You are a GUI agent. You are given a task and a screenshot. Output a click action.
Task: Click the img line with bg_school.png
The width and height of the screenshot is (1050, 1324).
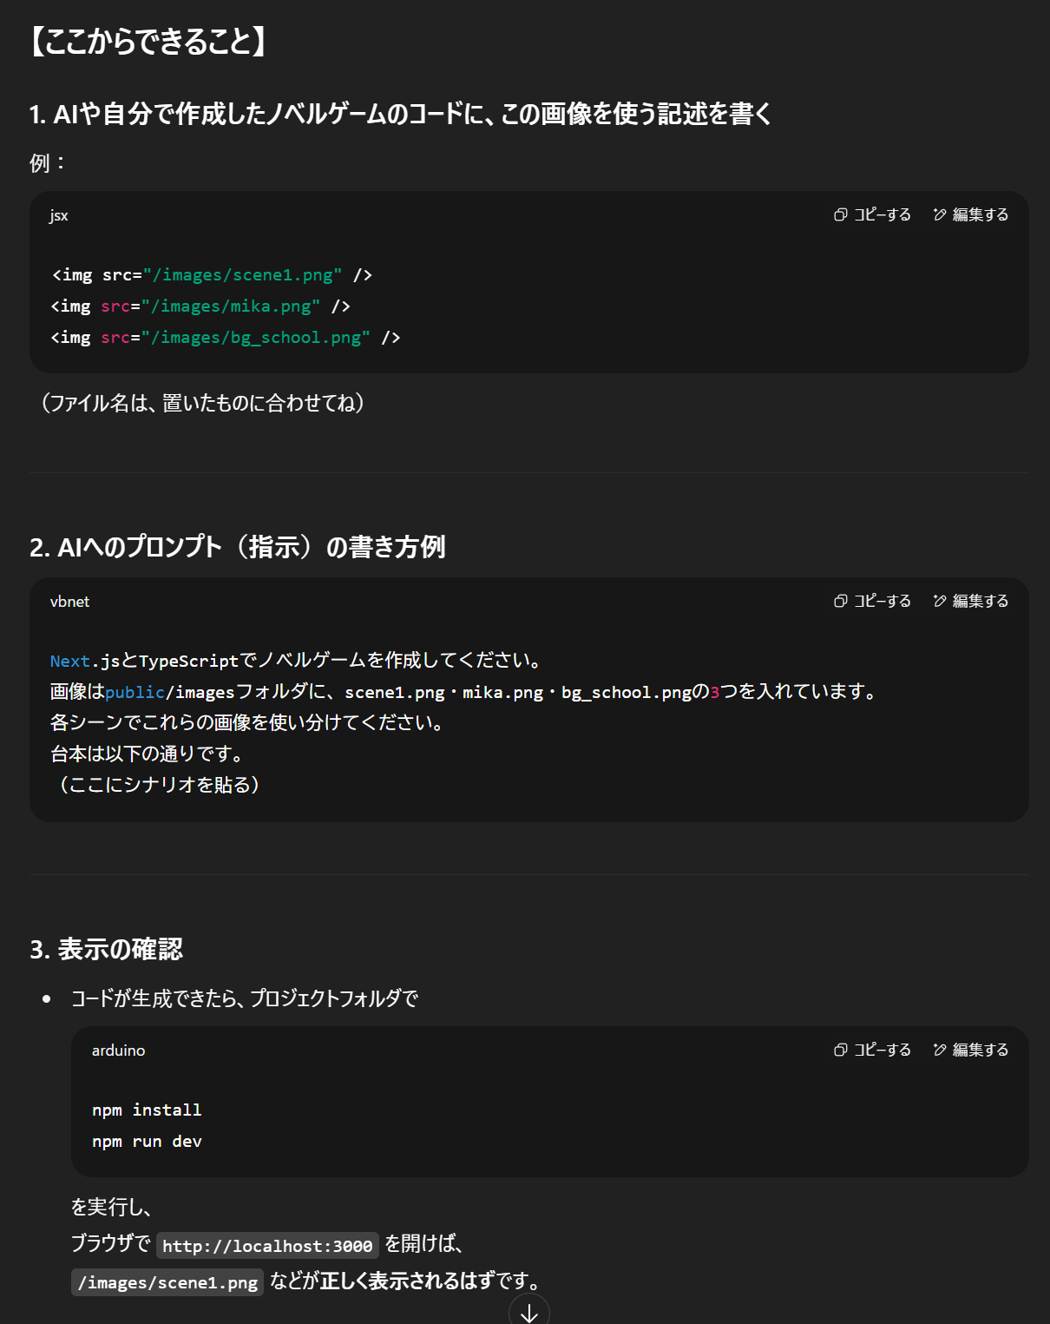(226, 338)
